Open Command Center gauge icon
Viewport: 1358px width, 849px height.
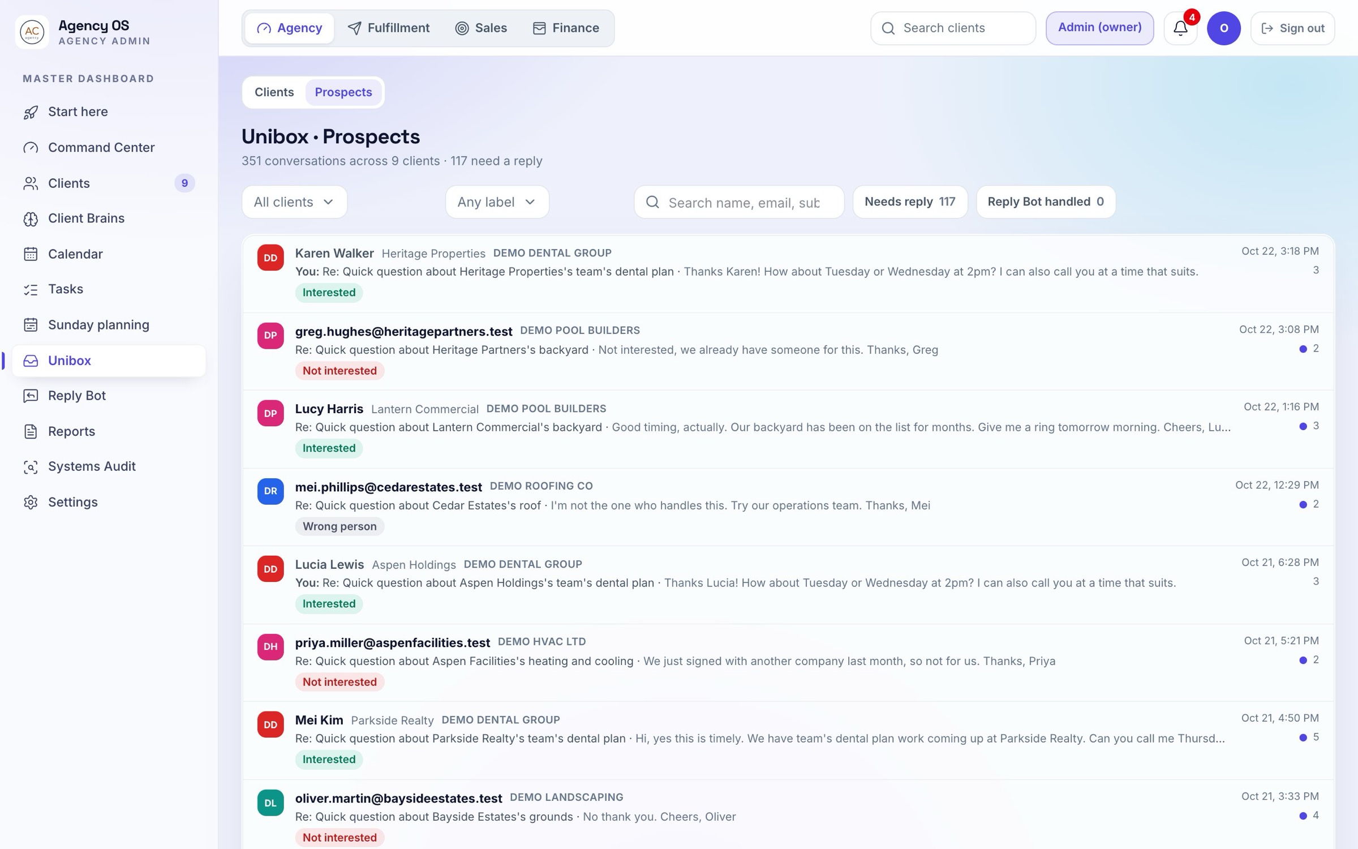pyautogui.click(x=31, y=148)
